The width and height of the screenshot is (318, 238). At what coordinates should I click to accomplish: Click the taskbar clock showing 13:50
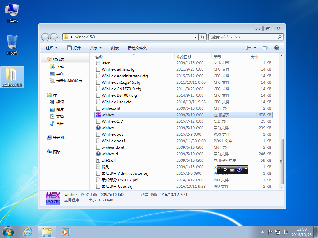pos(302,229)
